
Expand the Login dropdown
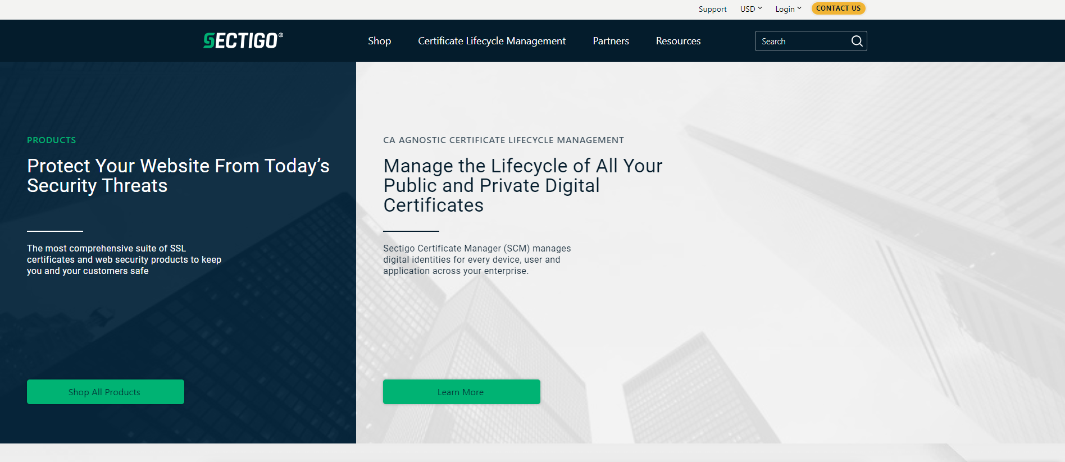pos(788,9)
